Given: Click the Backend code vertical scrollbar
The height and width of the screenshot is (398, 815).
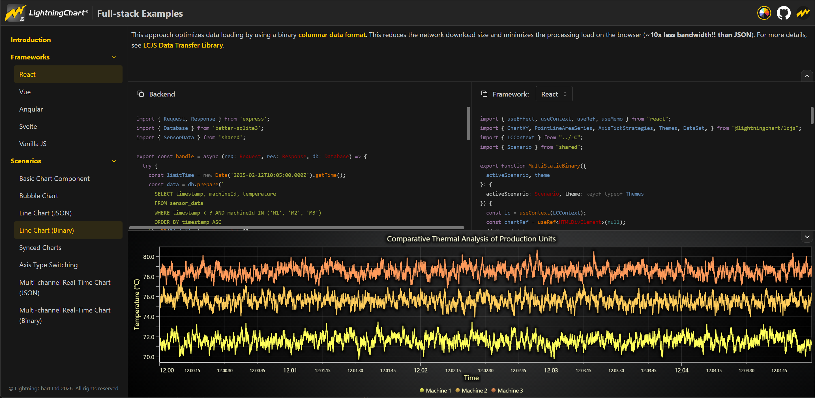Looking at the screenshot, I should point(468,123).
